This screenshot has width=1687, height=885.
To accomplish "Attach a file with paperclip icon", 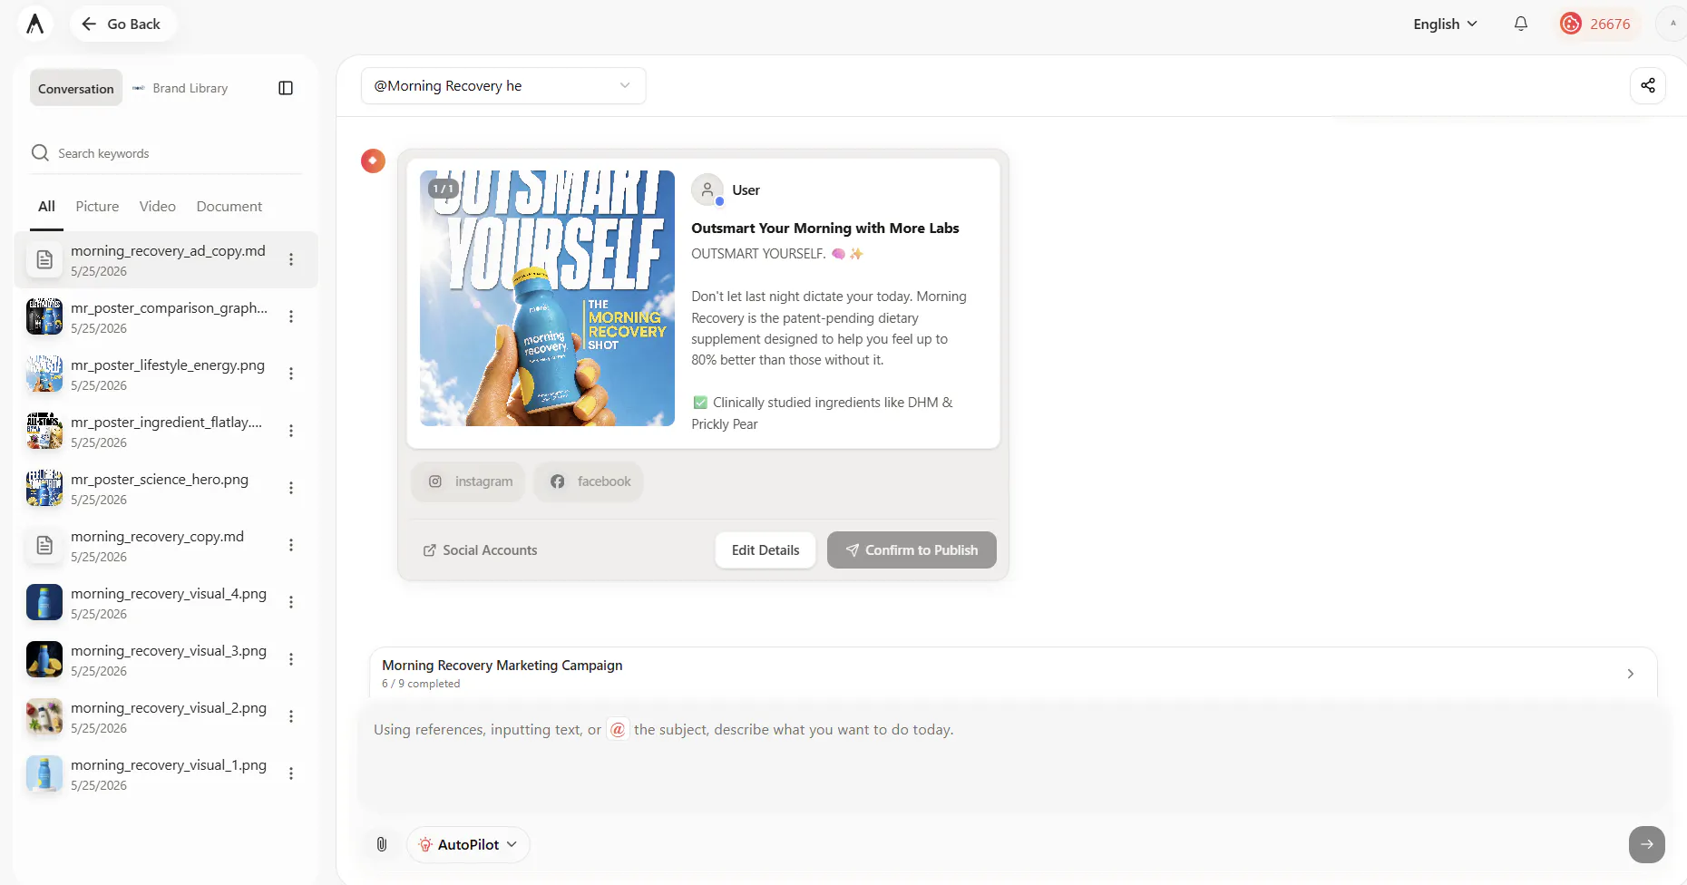I will point(382,844).
